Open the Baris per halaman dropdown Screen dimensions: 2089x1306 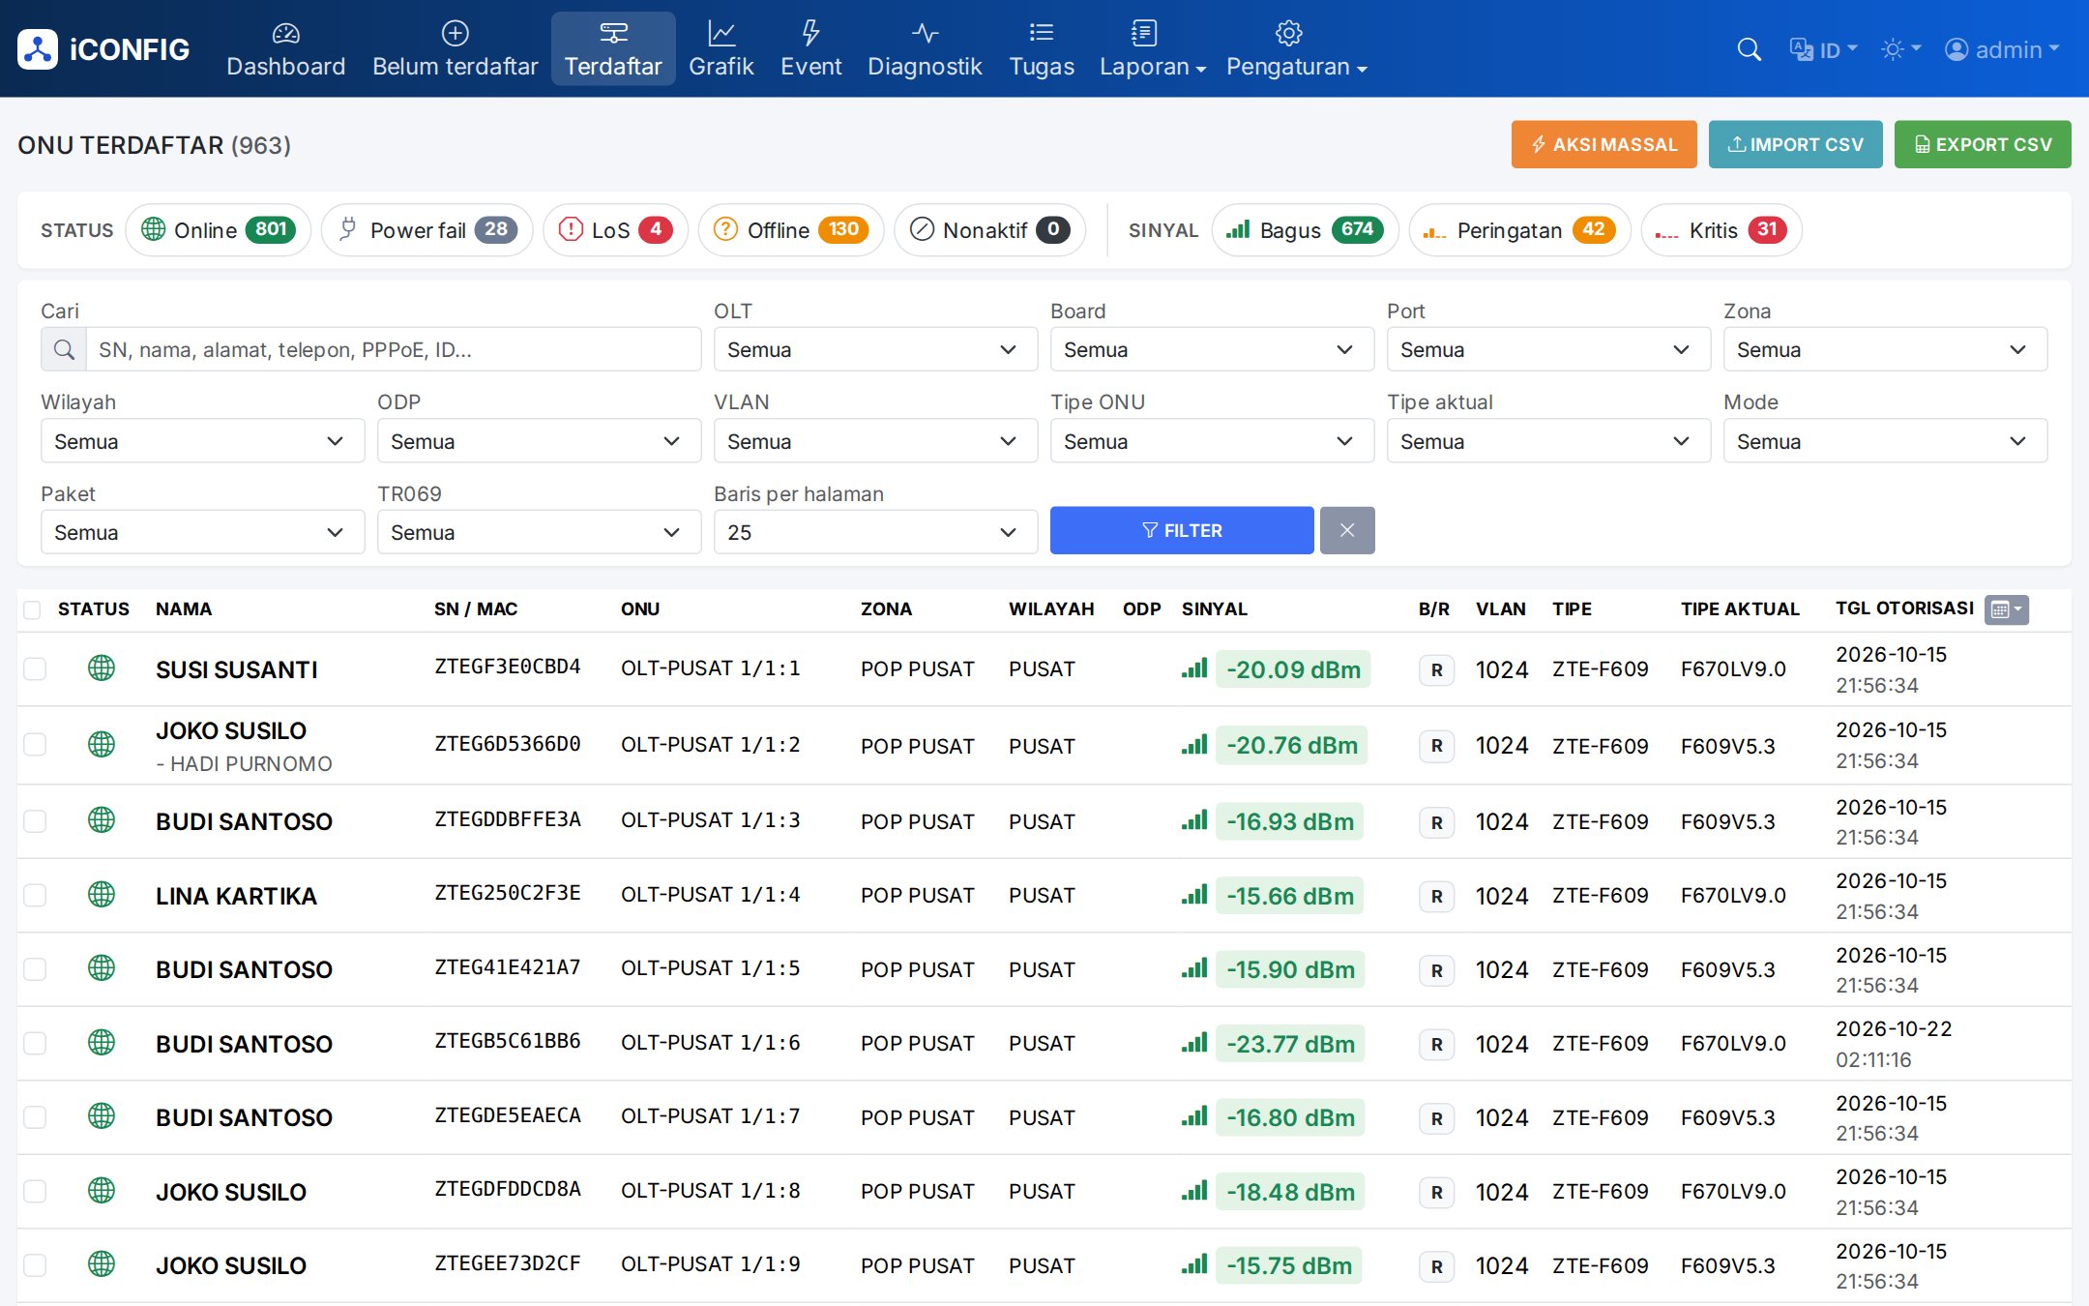(875, 532)
